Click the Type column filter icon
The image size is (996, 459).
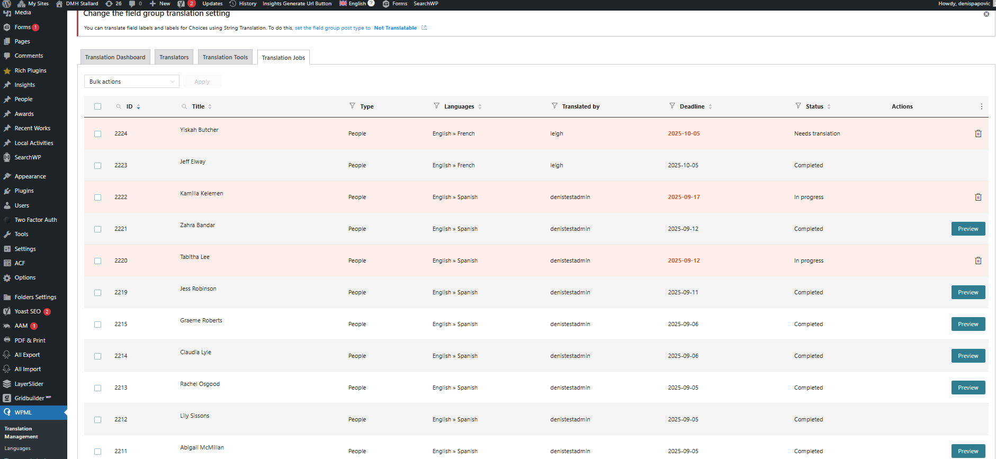pos(352,106)
